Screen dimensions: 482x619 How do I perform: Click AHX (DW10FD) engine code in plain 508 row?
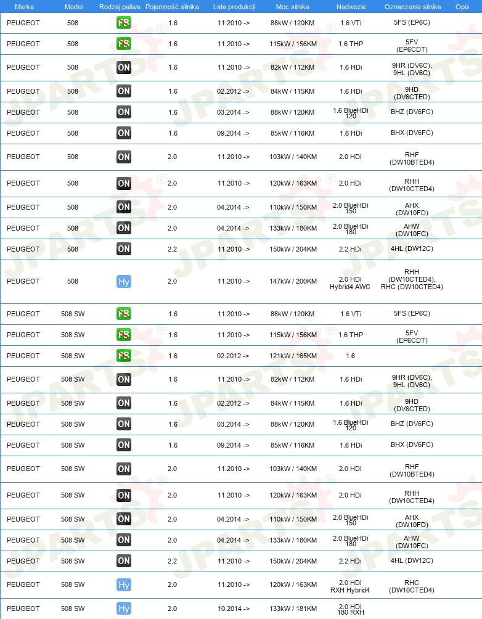click(412, 209)
